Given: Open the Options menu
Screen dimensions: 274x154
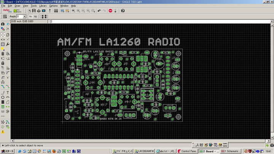Looking at the screenshot, I should tap(53, 6).
